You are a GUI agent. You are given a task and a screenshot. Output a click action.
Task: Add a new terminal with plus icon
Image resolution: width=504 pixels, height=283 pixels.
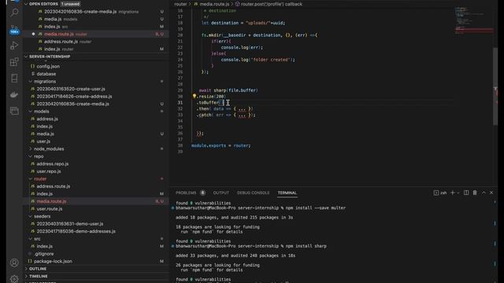click(x=453, y=193)
